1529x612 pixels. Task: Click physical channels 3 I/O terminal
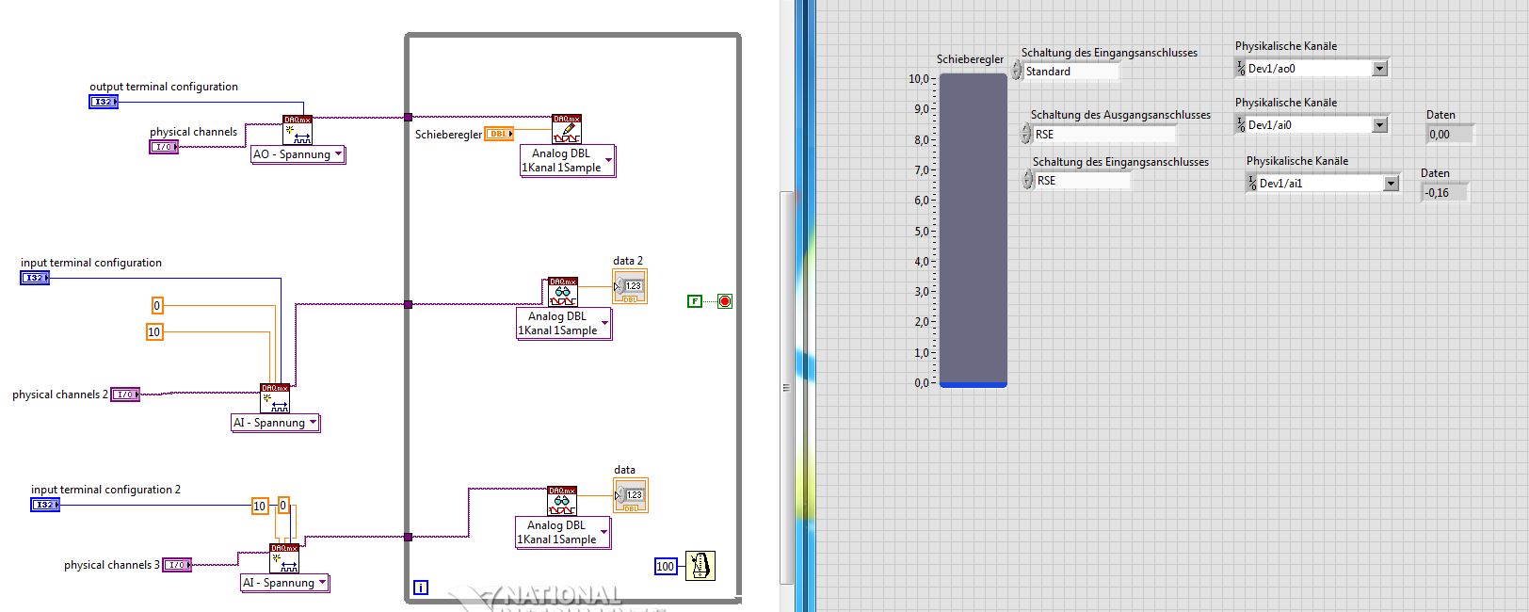pos(177,565)
